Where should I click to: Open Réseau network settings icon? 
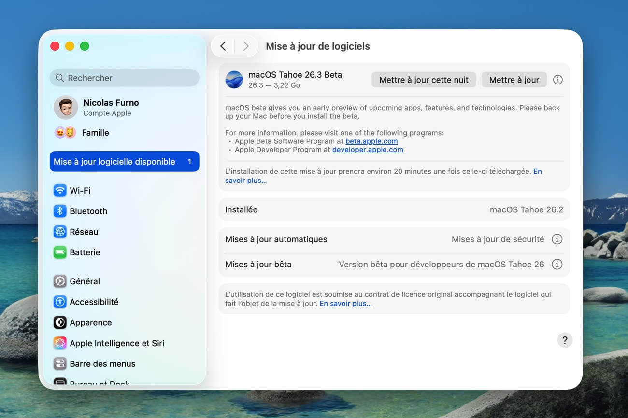pos(60,232)
